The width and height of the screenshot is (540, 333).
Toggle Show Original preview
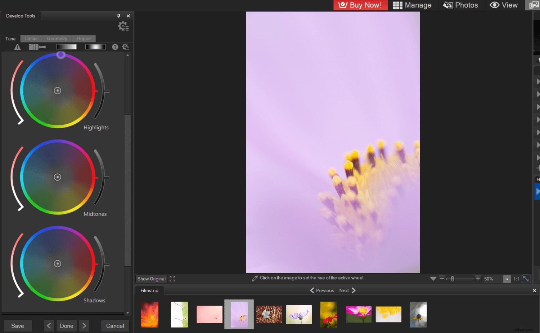[151, 278]
